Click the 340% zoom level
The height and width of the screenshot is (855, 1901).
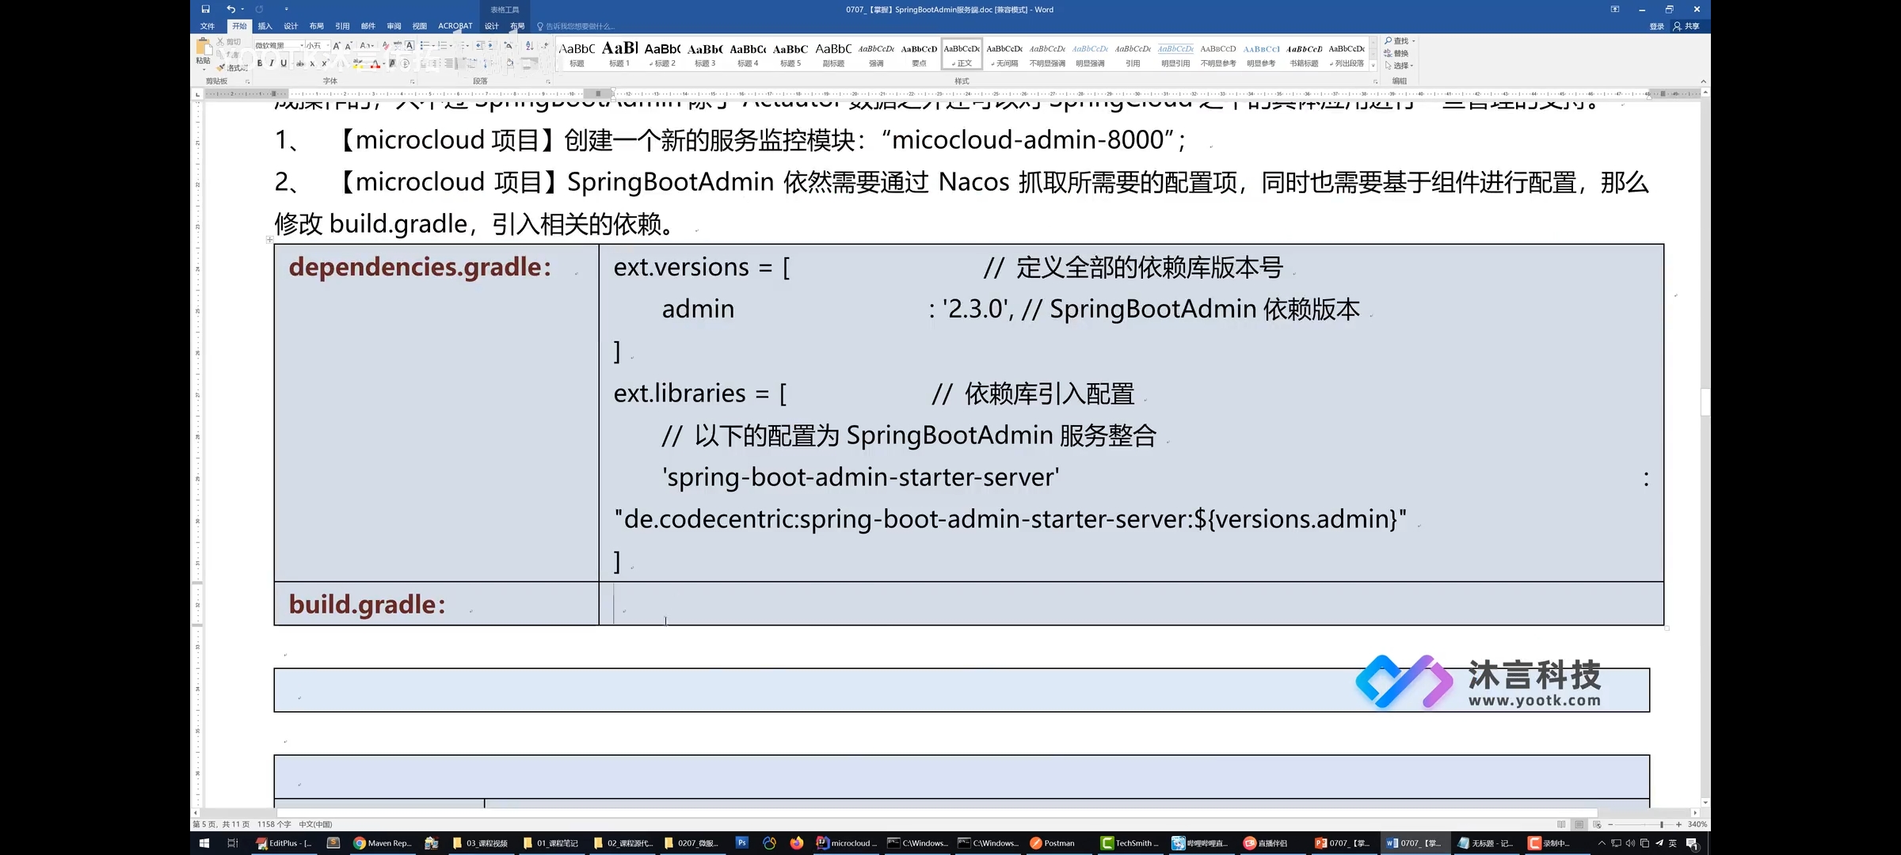(x=1697, y=824)
